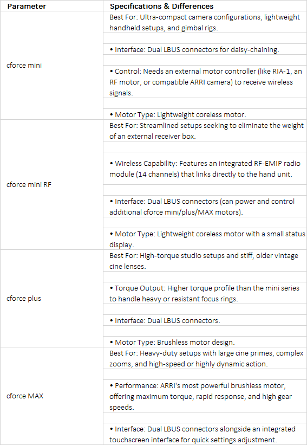Viewport: 307px width, 445px height.
Task: Click cell about eliminating external receiver box
Action: 205,131
